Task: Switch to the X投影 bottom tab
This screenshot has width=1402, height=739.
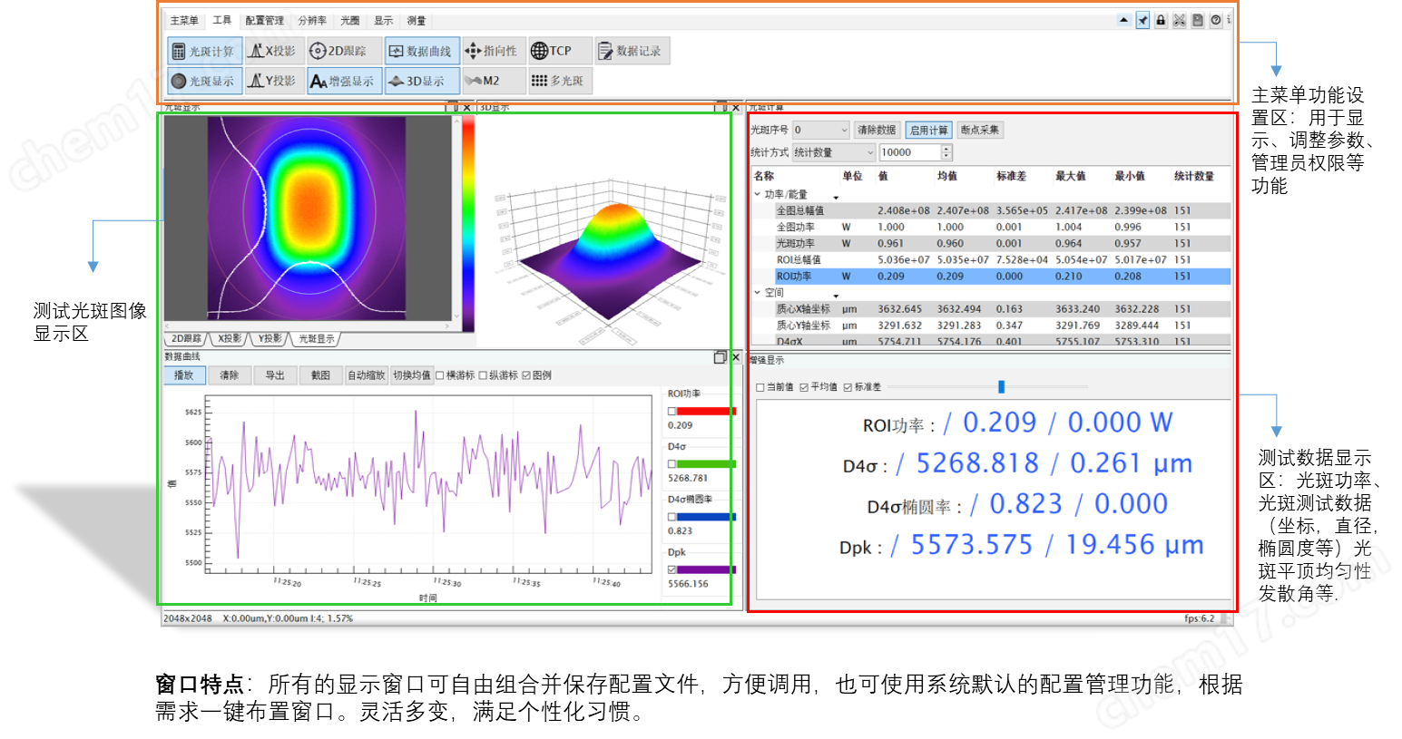Action: click(x=230, y=338)
